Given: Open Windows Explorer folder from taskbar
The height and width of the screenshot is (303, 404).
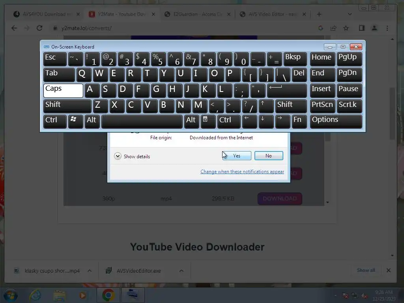Looking at the screenshot, I should [60, 295].
